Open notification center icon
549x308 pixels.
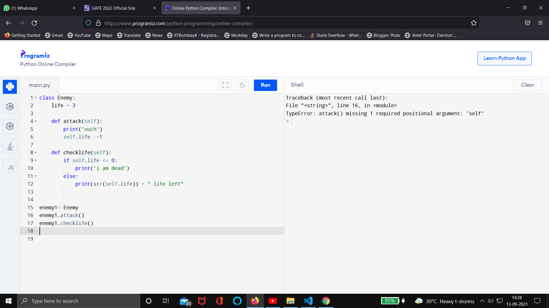tap(537, 301)
